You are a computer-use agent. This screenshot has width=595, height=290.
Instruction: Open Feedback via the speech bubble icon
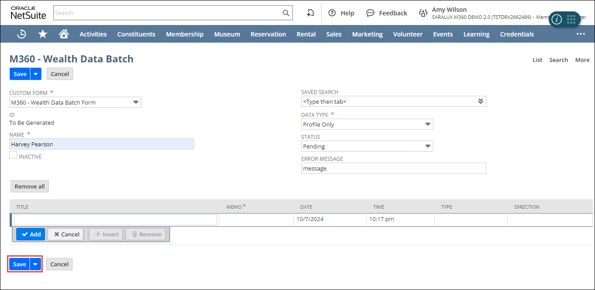370,13
